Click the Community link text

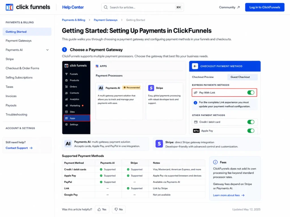(x=227, y=7)
